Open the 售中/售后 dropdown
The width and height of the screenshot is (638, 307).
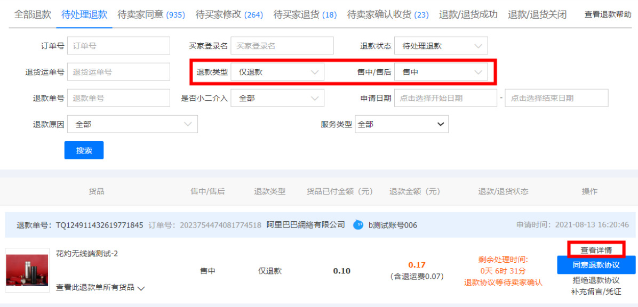click(x=441, y=72)
